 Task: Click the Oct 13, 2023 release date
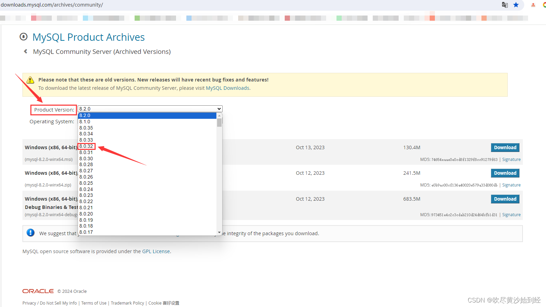pos(310,147)
